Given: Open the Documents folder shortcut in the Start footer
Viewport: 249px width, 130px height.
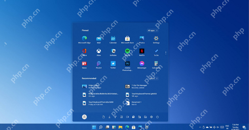Looking at the screenshot, I should pos(103,117).
